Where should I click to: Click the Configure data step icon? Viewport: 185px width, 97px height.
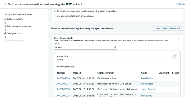5,34
